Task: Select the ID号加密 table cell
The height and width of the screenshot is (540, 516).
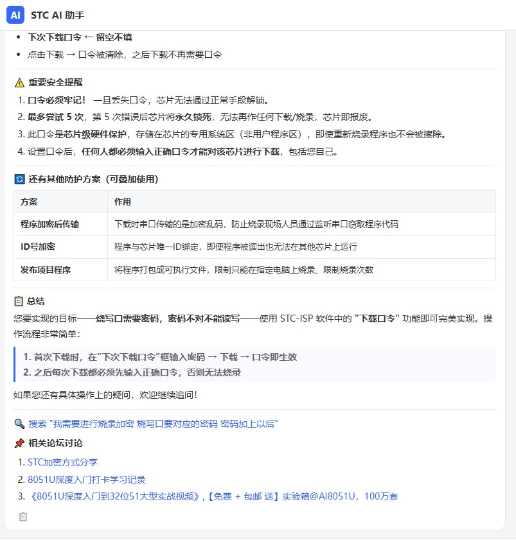Action: (x=60, y=247)
